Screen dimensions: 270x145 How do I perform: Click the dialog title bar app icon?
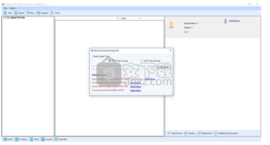(x=92, y=50)
